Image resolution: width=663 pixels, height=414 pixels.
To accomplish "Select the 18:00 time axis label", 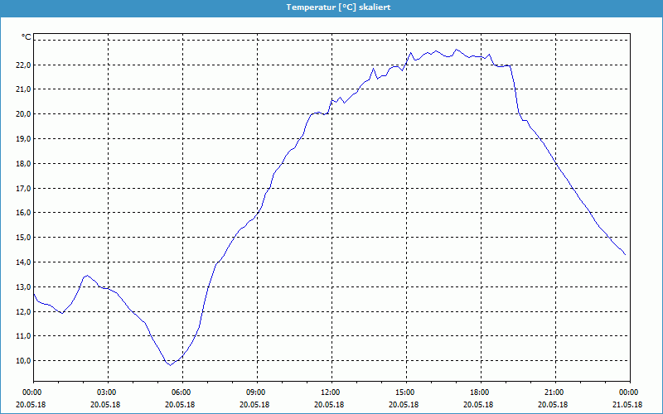I will [x=479, y=392].
